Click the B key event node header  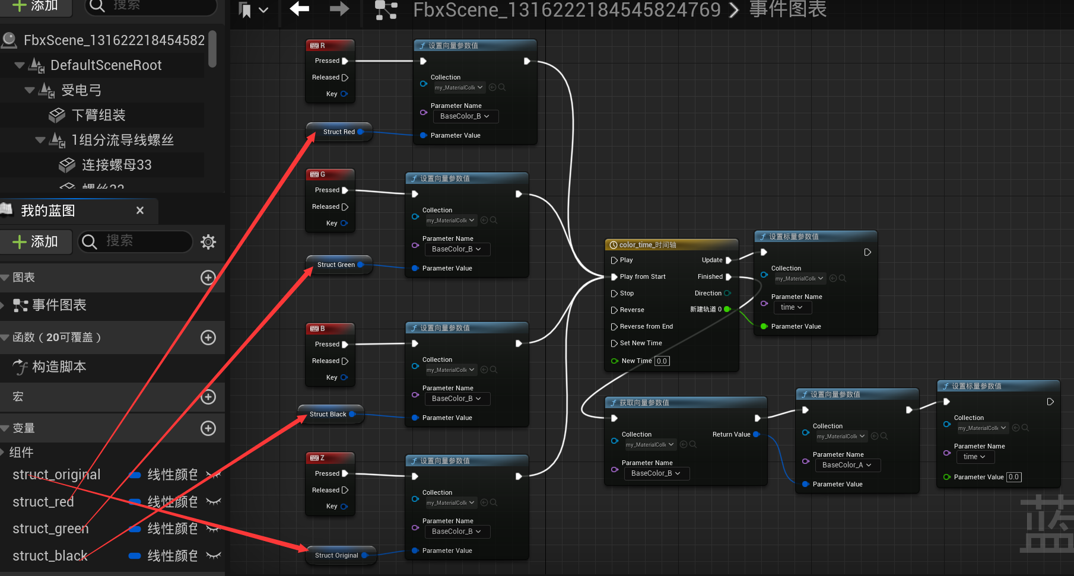[330, 329]
